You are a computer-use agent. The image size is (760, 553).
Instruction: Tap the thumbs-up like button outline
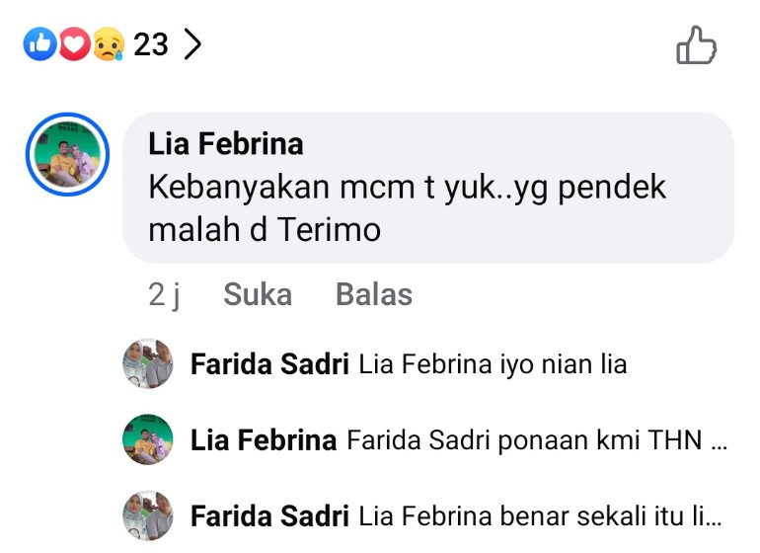click(696, 45)
